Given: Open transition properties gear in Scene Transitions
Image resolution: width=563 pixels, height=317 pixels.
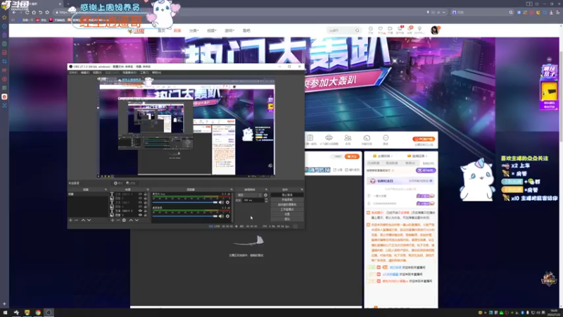Looking at the screenshot, I should pyautogui.click(x=266, y=195).
